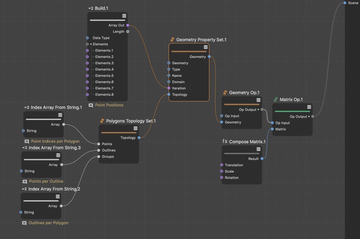
Task: Expand the Op Output arrow on Matrix Op.1
Action: [x=309, y=117]
